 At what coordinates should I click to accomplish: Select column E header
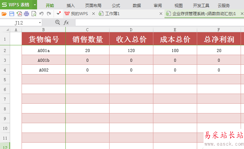[175, 30]
